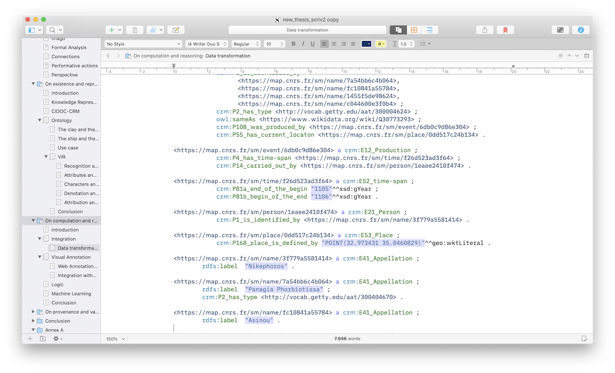Collapse the Ontology group
This screenshot has height=373, width=615.
(x=39, y=120)
